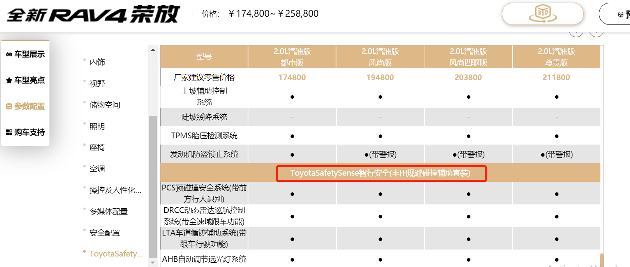
Task: Click ●(带警报) in the 尊贵版 column
Action: point(556,154)
